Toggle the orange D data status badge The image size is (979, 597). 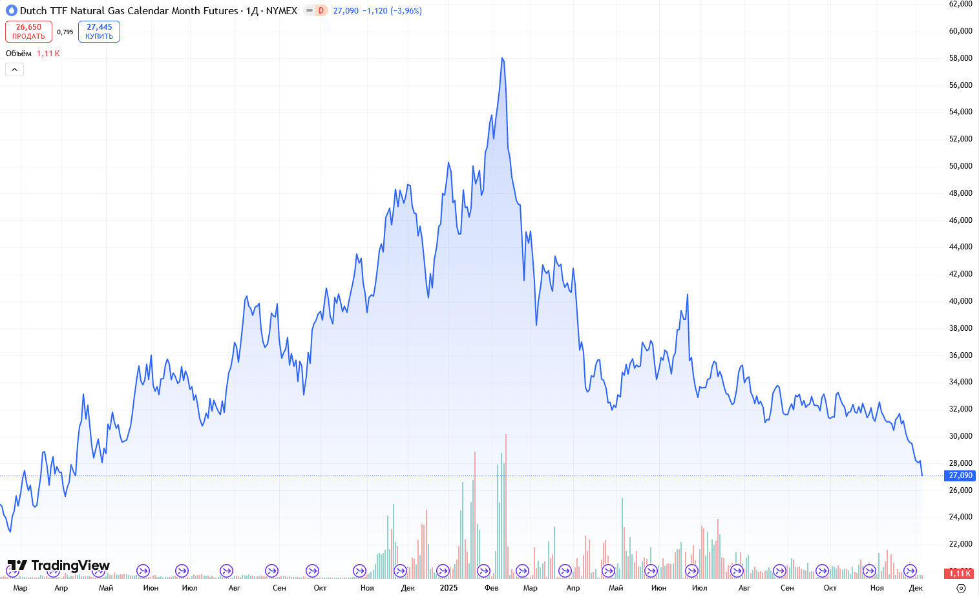[321, 11]
